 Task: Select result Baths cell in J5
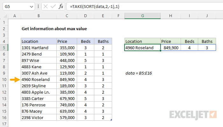tap(207, 48)
